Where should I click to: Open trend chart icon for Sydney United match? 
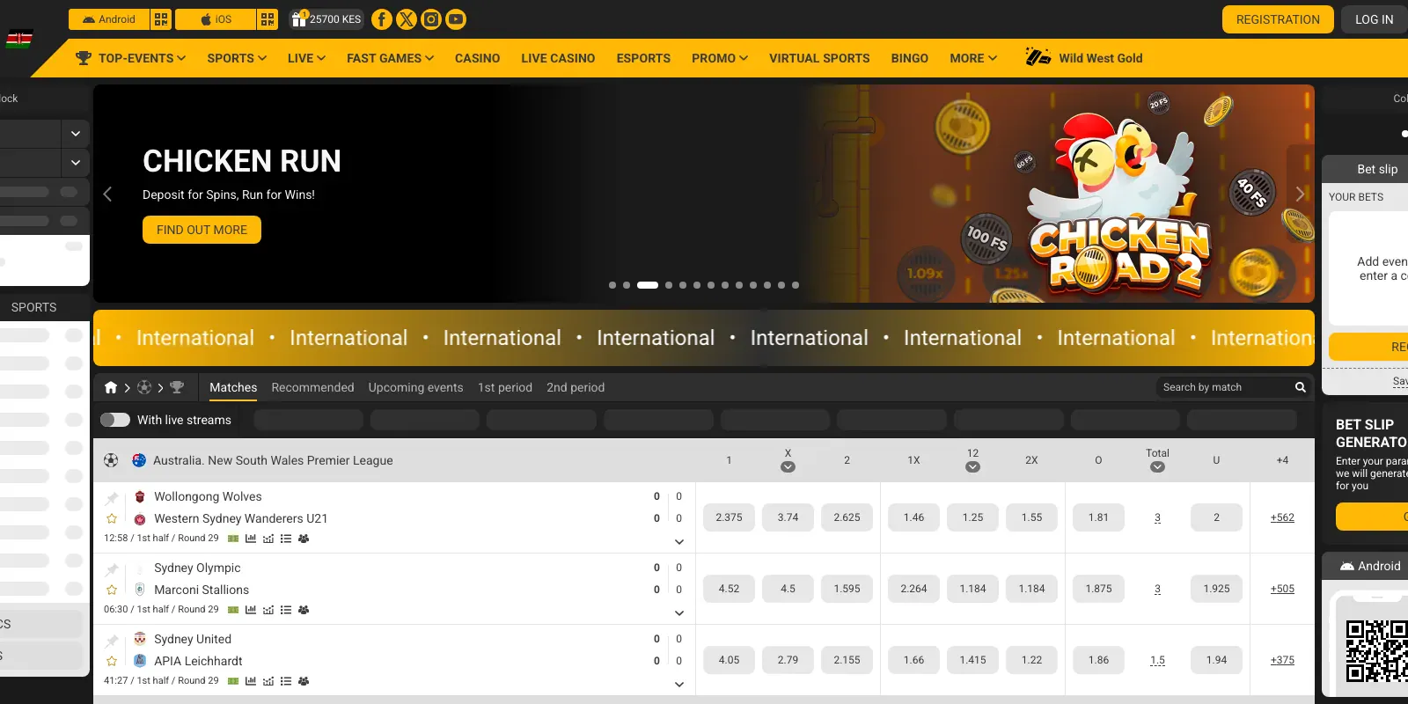coord(268,681)
